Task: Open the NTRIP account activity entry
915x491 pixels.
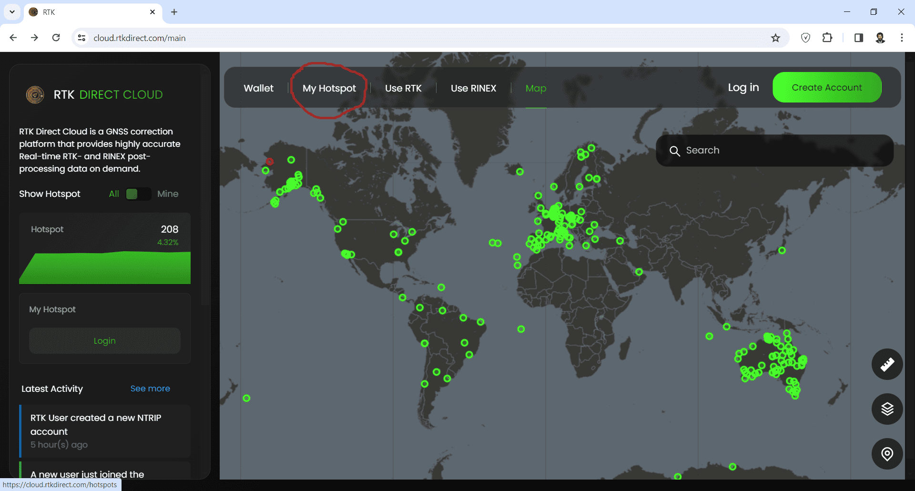Action: pyautogui.click(x=105, y=431)
